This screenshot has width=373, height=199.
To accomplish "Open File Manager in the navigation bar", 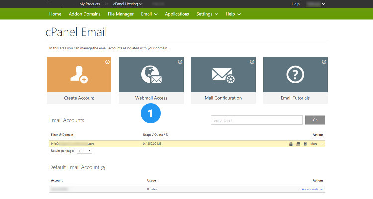I will click(121, 14).
